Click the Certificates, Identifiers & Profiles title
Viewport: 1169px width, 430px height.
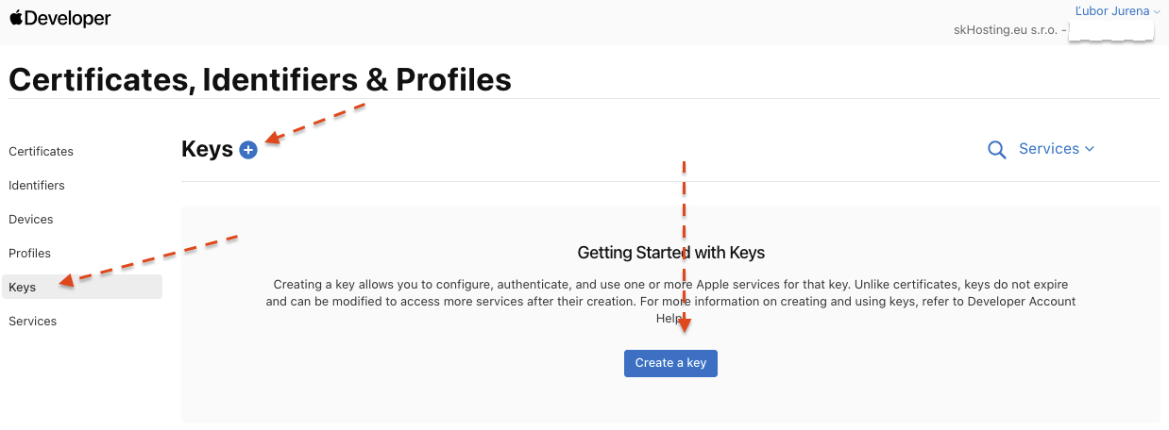[x=260, y=80]
